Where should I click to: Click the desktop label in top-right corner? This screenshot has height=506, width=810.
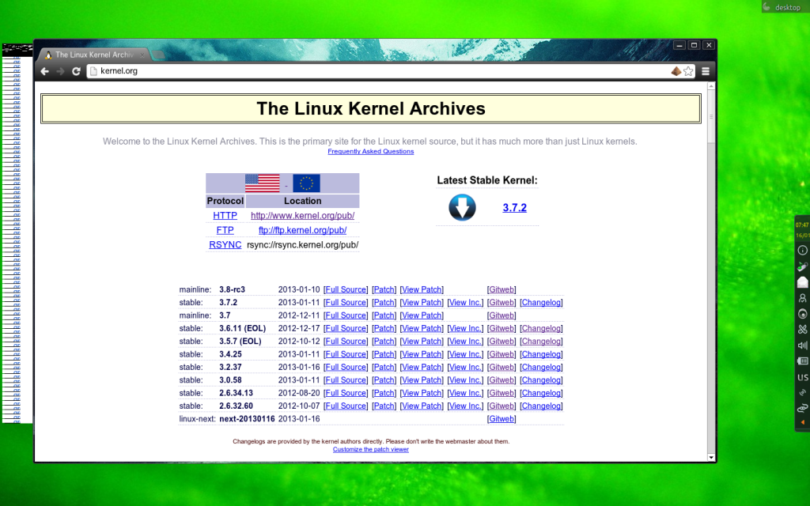787,7
